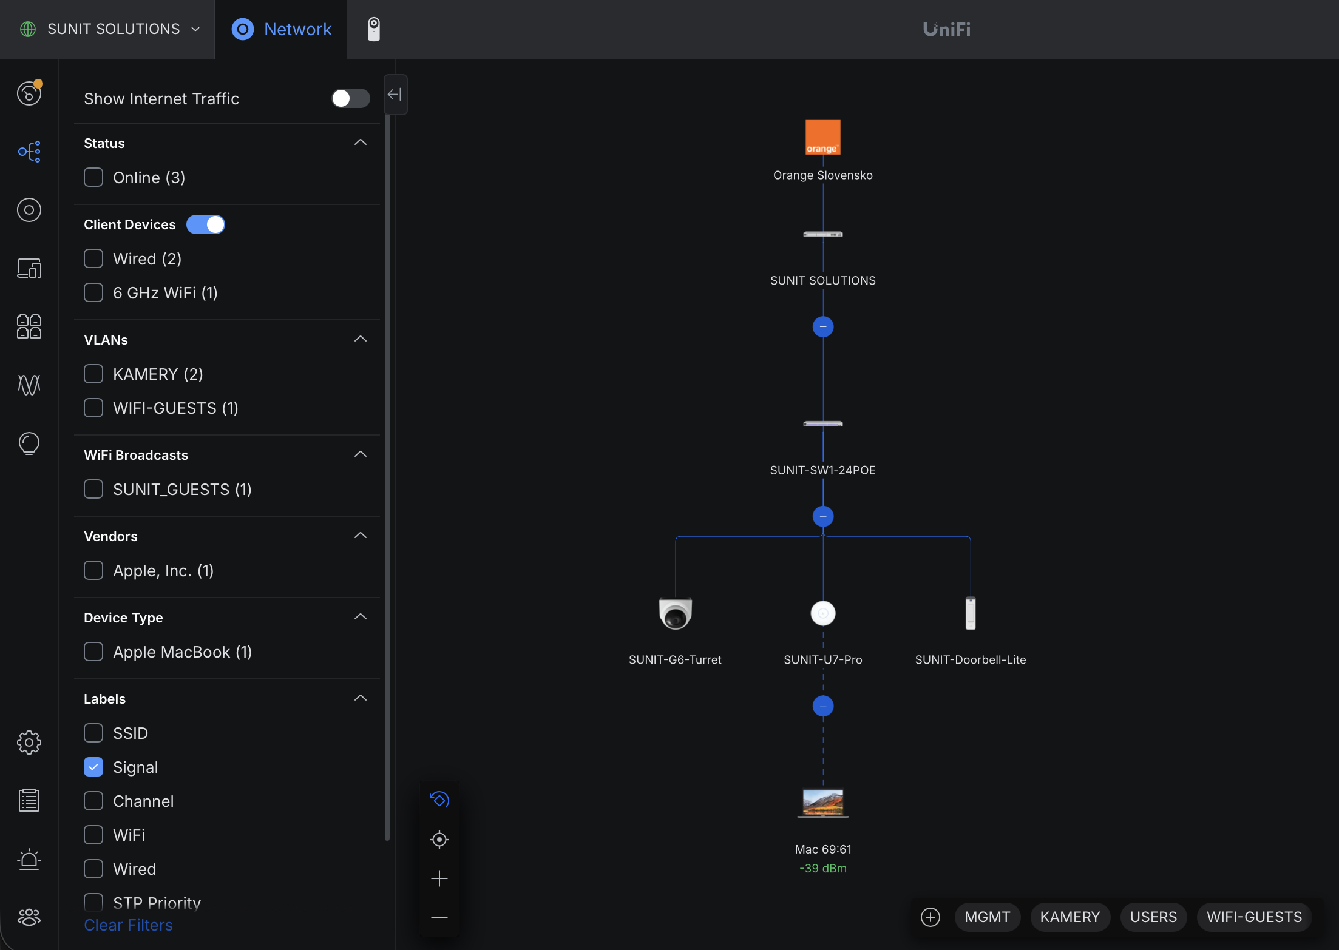Click the zoom in plus icon

[439, 878]
